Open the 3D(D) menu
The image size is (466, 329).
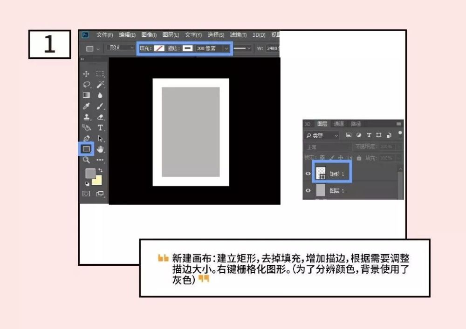point(259,35)
